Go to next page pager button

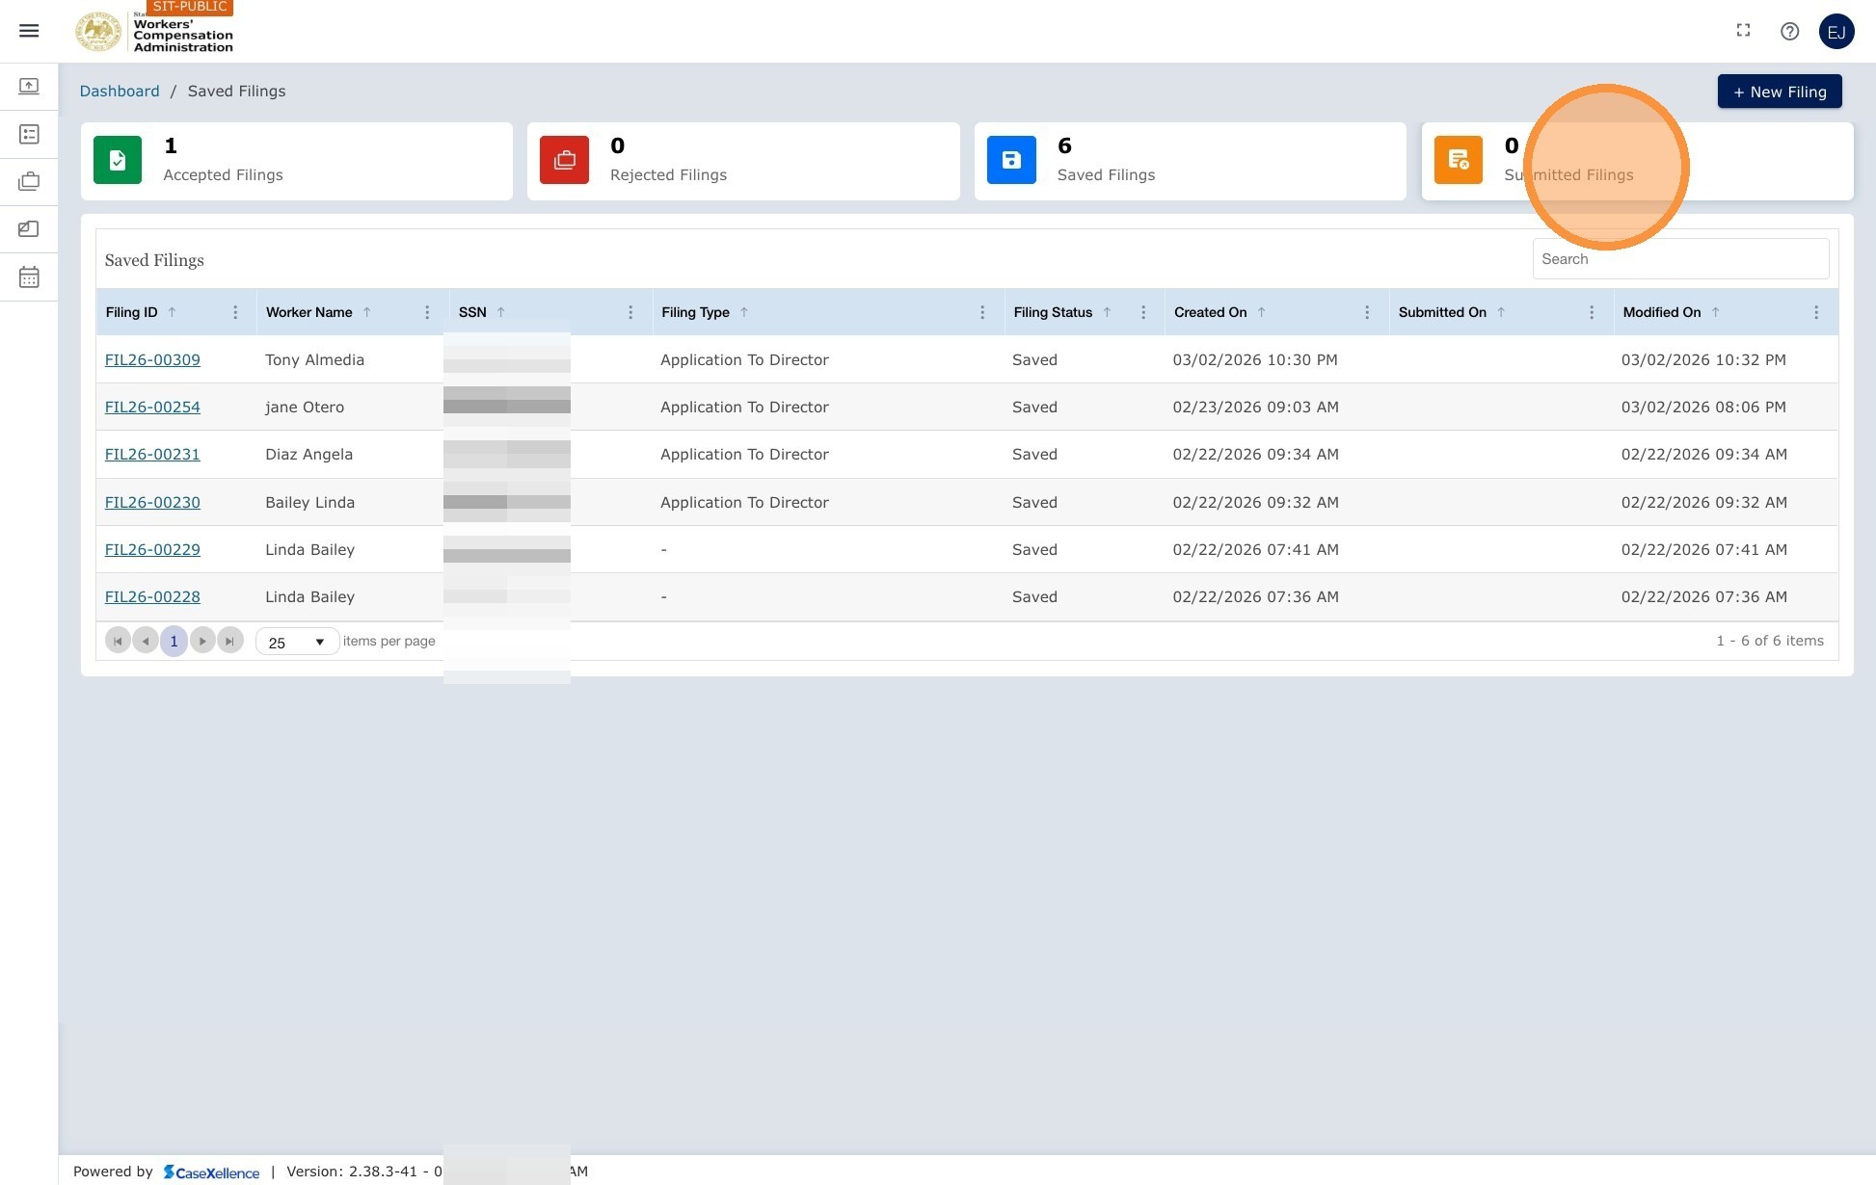coord(202,641)
